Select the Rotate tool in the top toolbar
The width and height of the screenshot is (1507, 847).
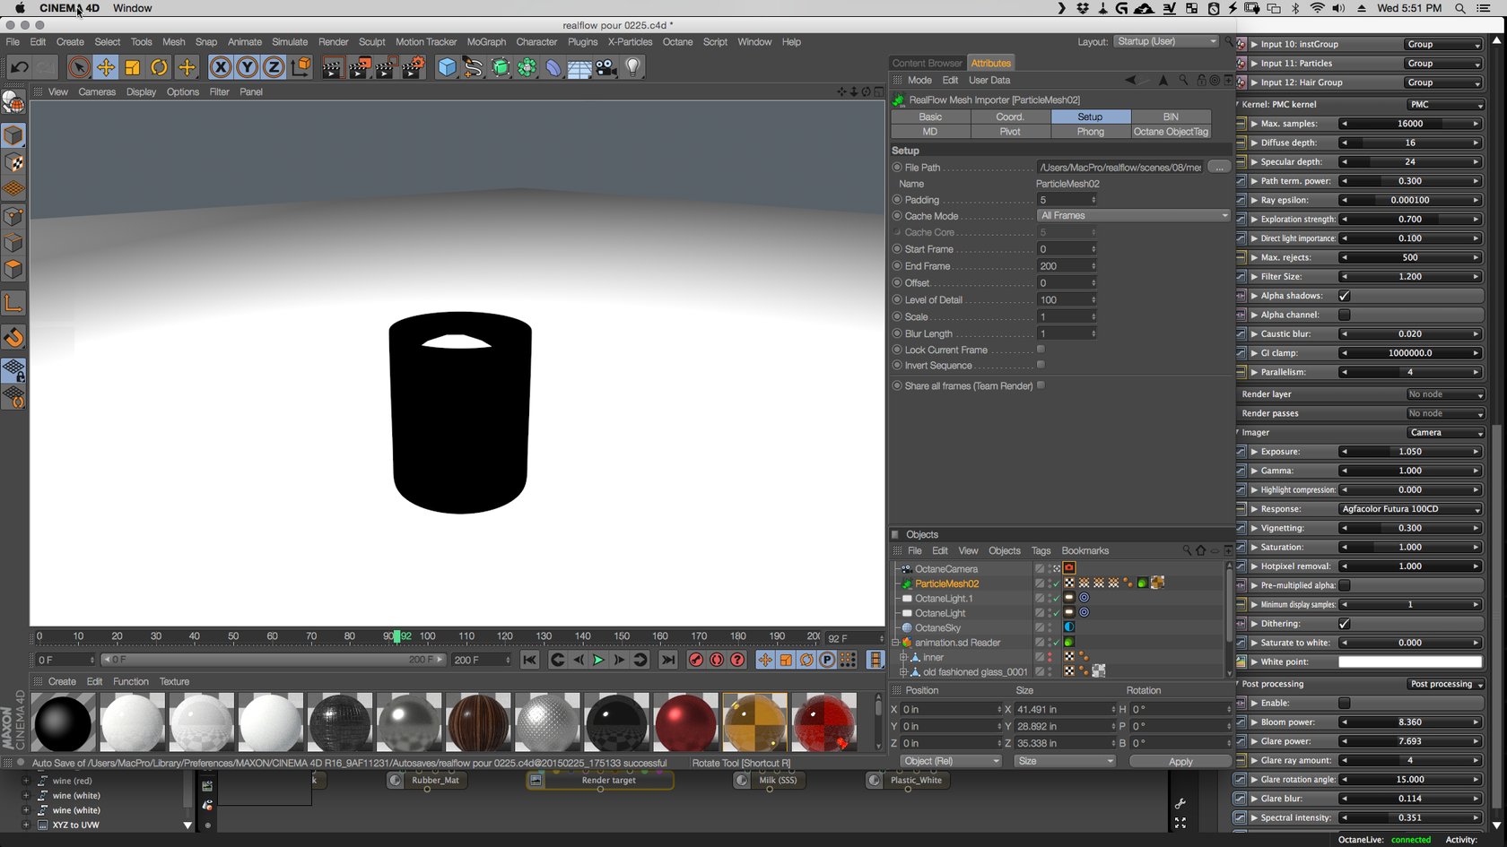click(160, 67)
